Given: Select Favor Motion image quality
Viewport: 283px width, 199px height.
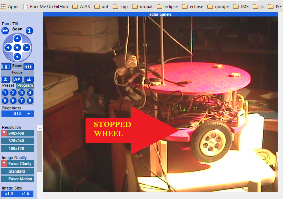Looking at the screenshot, I should (17, 179).
